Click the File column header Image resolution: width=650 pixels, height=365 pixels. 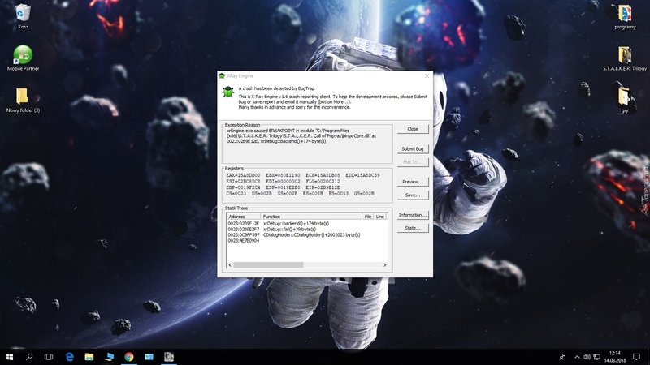[x=368, y=217]
